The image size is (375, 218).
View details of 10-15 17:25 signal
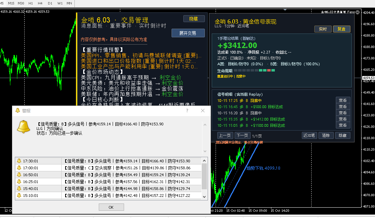343,101
